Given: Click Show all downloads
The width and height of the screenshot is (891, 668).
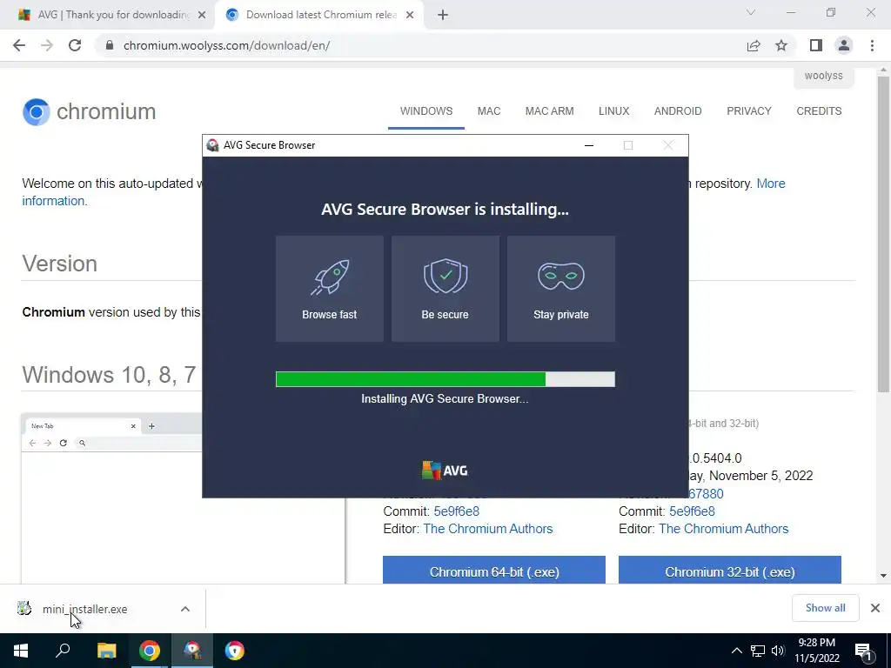Looking at the screenshot, I should (825, 608).
